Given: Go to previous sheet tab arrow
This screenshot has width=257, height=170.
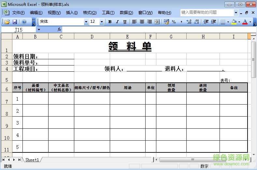Looking at the screenshot, I should point(9,160).
